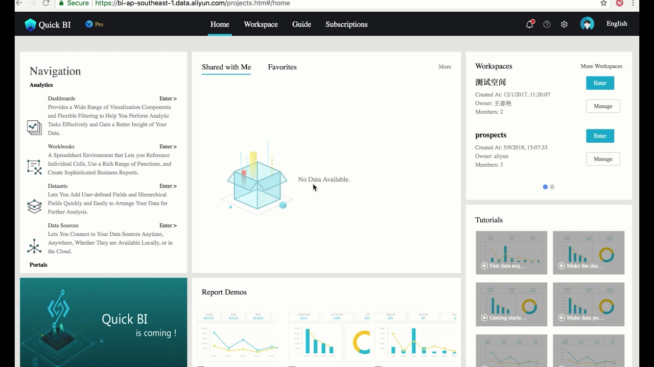This screenshot has height=367, width=654.
Task: Click the Quick BI logo icon
Action: 31,24
